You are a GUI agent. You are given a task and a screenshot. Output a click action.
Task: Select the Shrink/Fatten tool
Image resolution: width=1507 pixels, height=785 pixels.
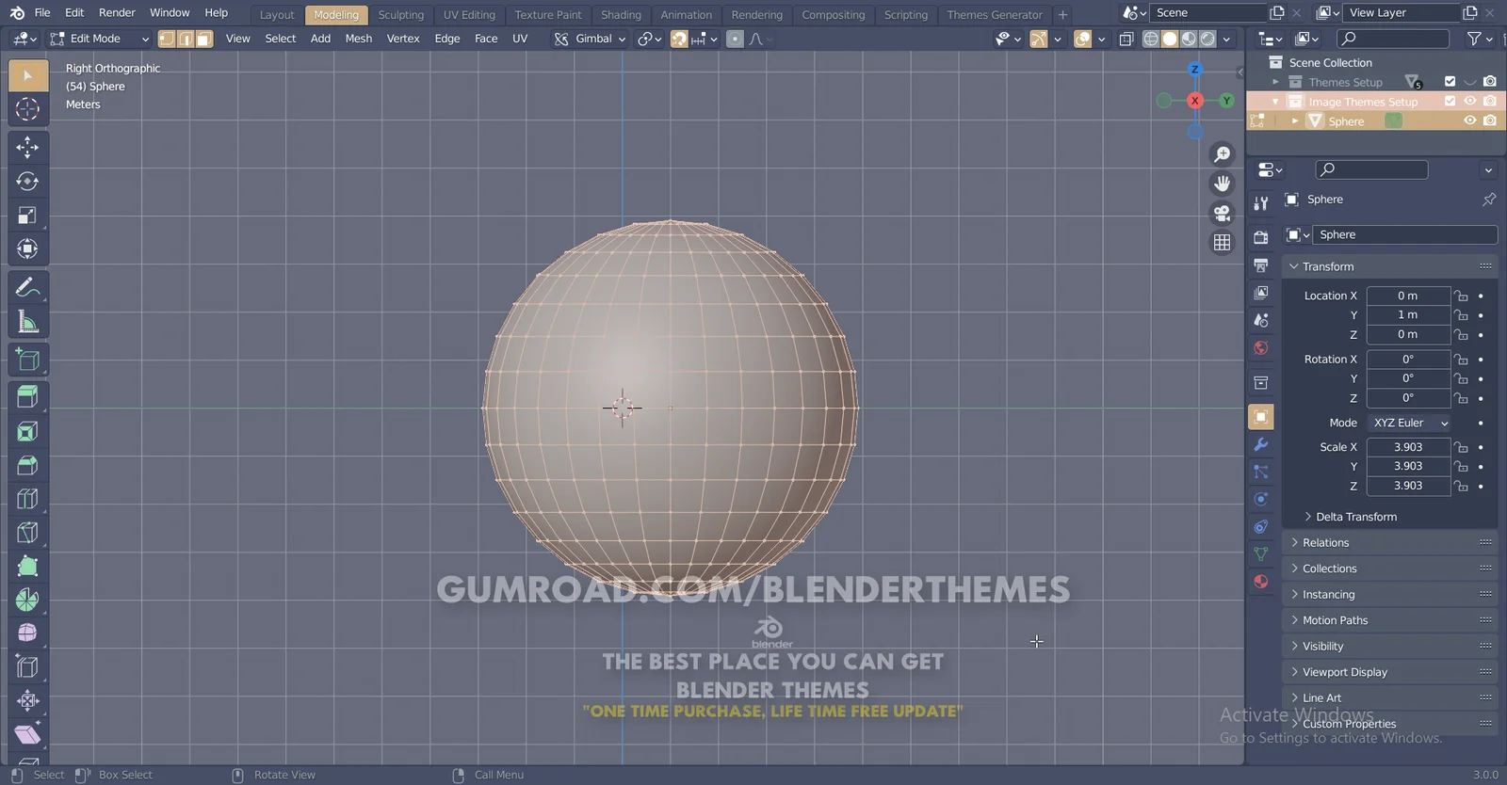click(27, 700)
